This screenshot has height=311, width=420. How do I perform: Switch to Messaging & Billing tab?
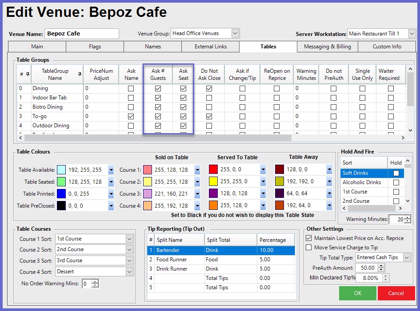click(x=327, y=47)
